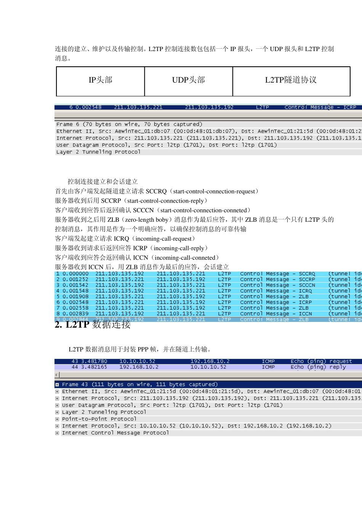
Task: Click the 控制连接建立和会话建立 line
Action: 103,182
